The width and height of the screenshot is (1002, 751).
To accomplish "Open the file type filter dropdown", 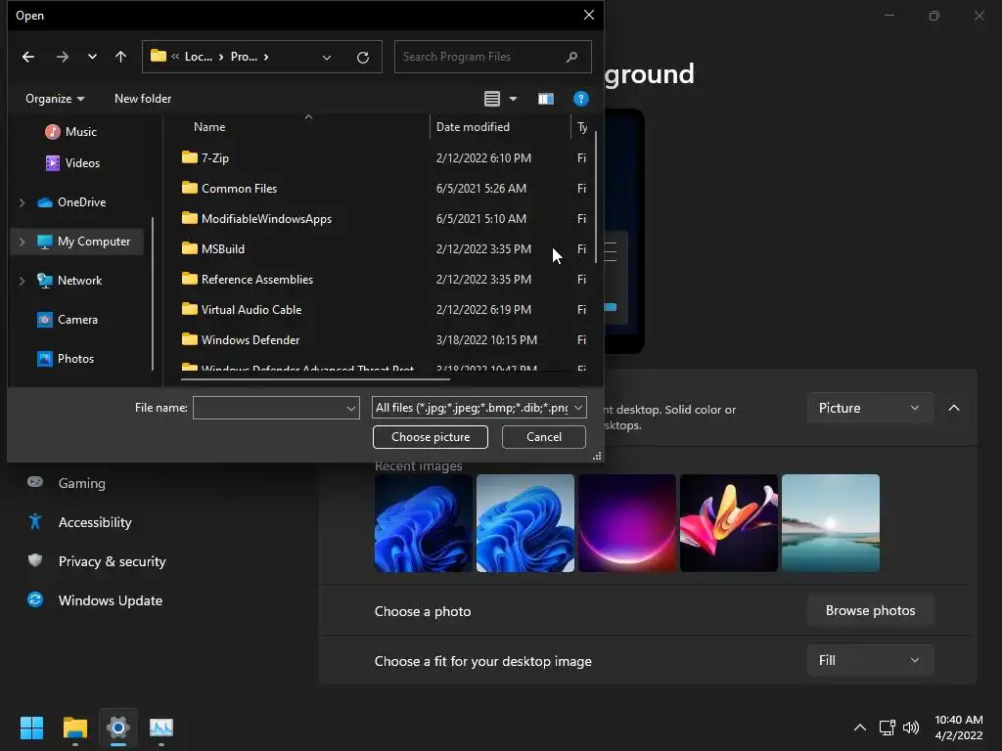I will (x=479, y=408).
